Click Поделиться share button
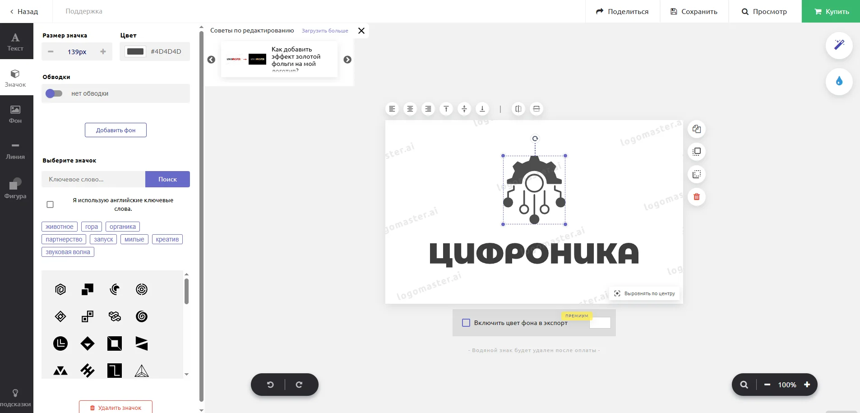Image resolution: width=860 pixels, height=413 pixels. coord(622,11)
